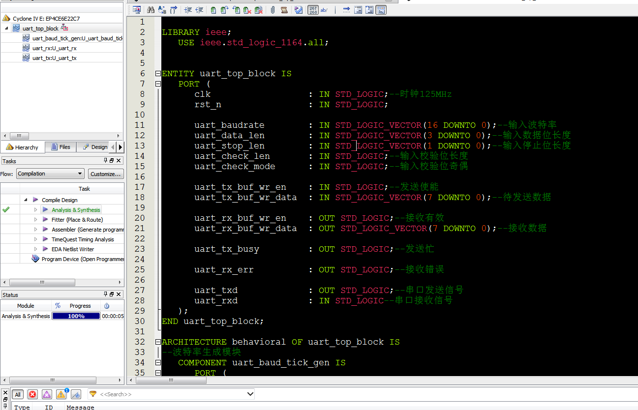Toggle bookmark using the green bookmark icon
The image size is (638, 410).
(213, 10)
